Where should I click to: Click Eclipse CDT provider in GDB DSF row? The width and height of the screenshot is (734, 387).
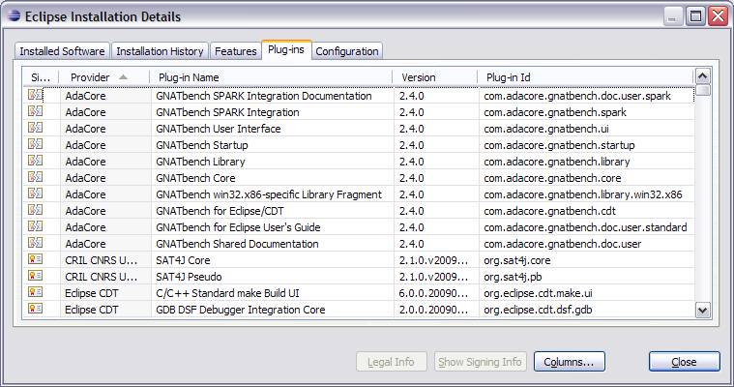pos(92,310)
